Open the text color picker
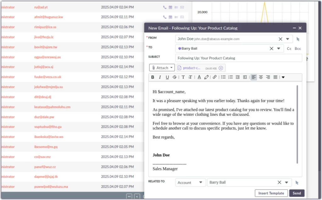The width and height of the screenshot is (322, 200). 199,77
